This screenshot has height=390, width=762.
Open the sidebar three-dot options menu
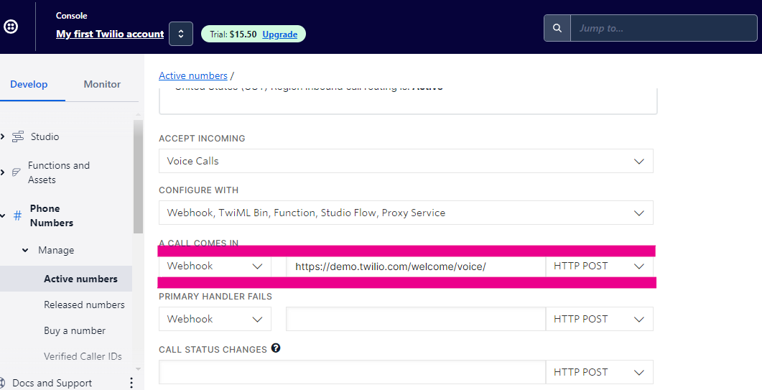131,383
